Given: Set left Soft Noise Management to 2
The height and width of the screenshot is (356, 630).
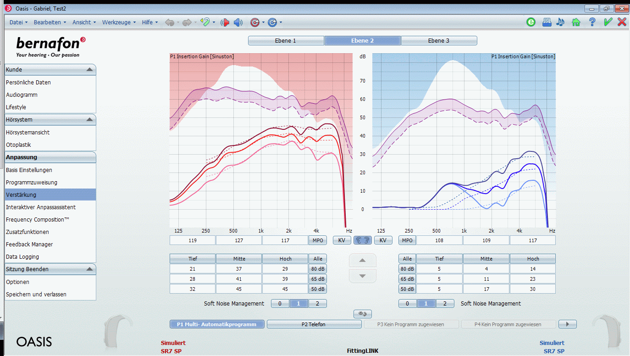Looking at the screenshot, I should click(x=317, y=303).
